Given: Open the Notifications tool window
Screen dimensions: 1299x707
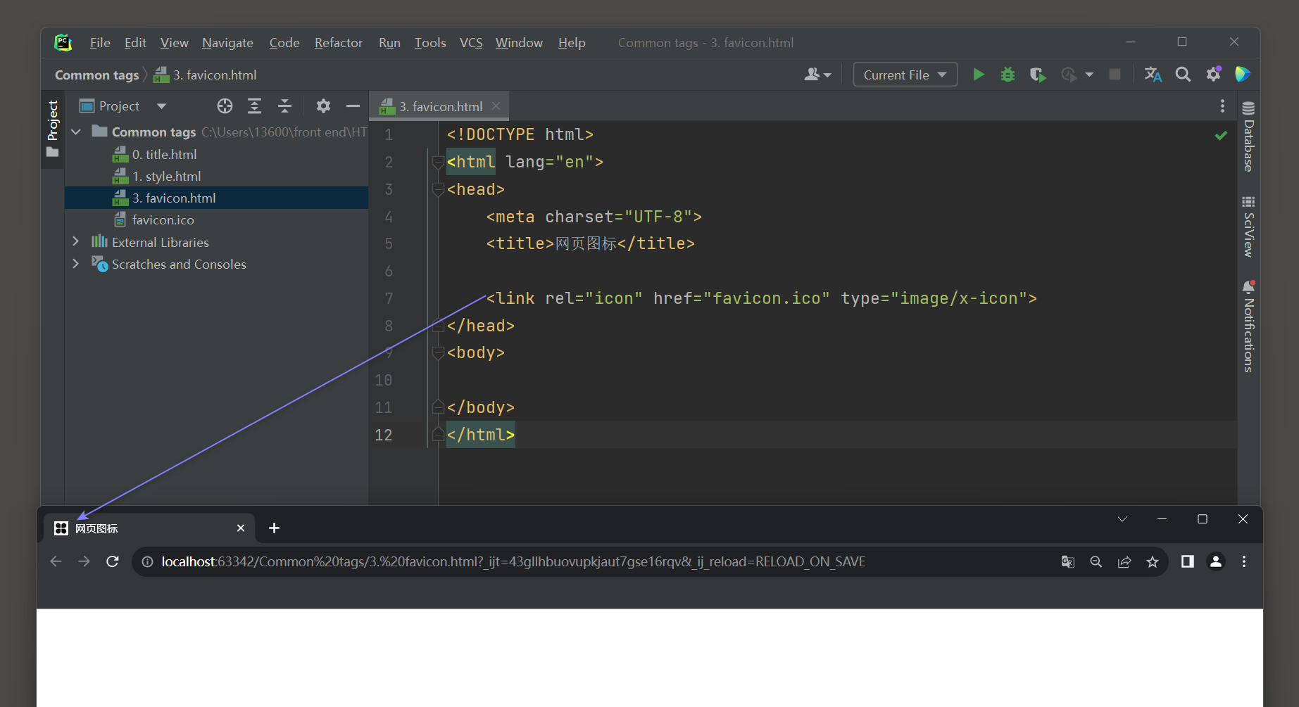Looking at the screenshot, I should pos(1248,326).
